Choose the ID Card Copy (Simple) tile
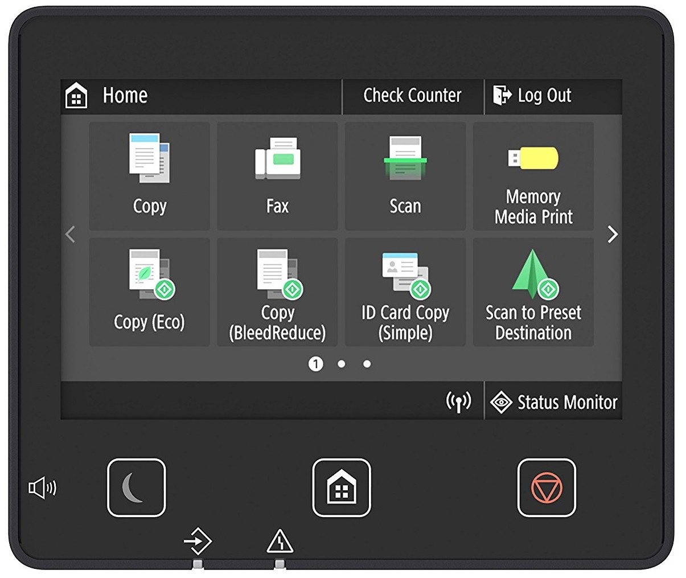The height and width of the screenshot is (578, 686). 405,292
